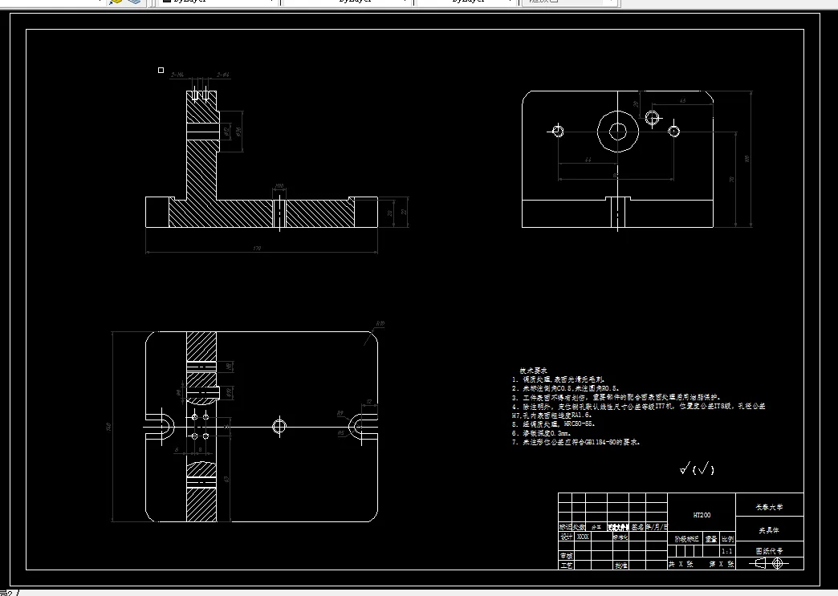Viewport: 838px width, 596px height.
Task: Click the 170 overall length dimension
Action: click(257, 249)
